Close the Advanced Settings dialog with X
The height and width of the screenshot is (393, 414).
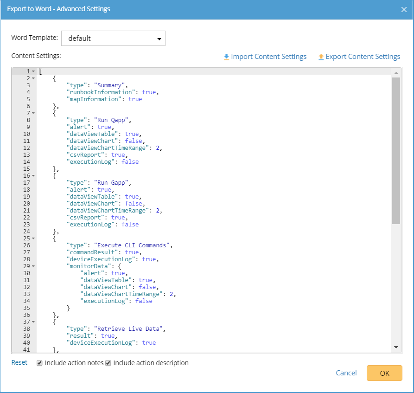point(404,9)
